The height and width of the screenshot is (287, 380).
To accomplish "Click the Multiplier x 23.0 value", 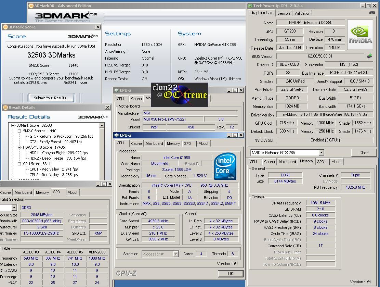I will tap(158, 227).
